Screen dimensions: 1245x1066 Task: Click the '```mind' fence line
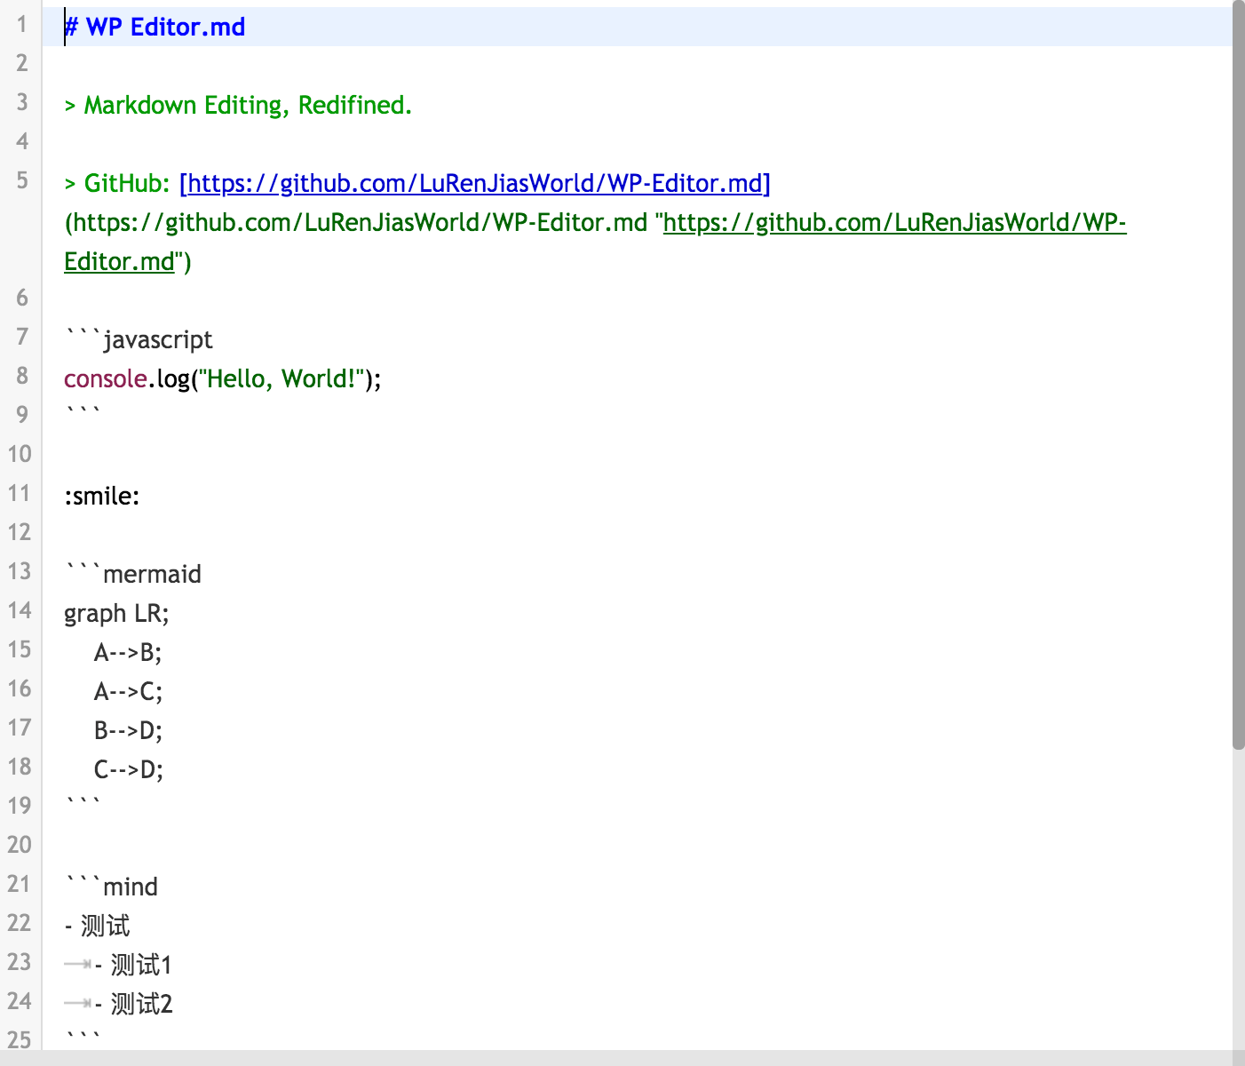click(x=111, y=887)
